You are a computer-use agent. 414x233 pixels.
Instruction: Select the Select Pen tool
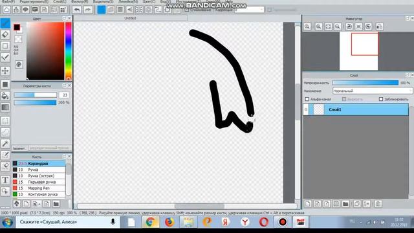pyautogui.click(x=5, y=155)
